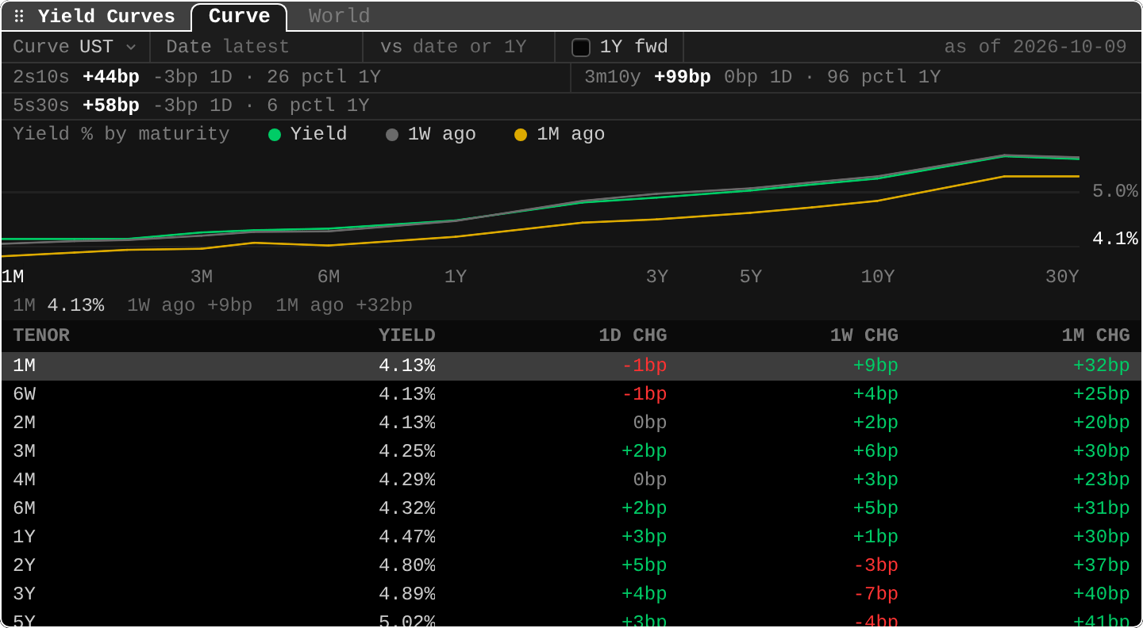Screen dimensions: 1143x628
Task: Click the 4.25% yield value for 3M
Action: click(x=407, y=451)
